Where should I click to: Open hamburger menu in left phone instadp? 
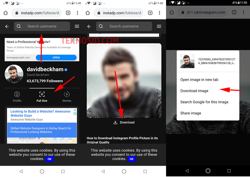tap(77, 26)
